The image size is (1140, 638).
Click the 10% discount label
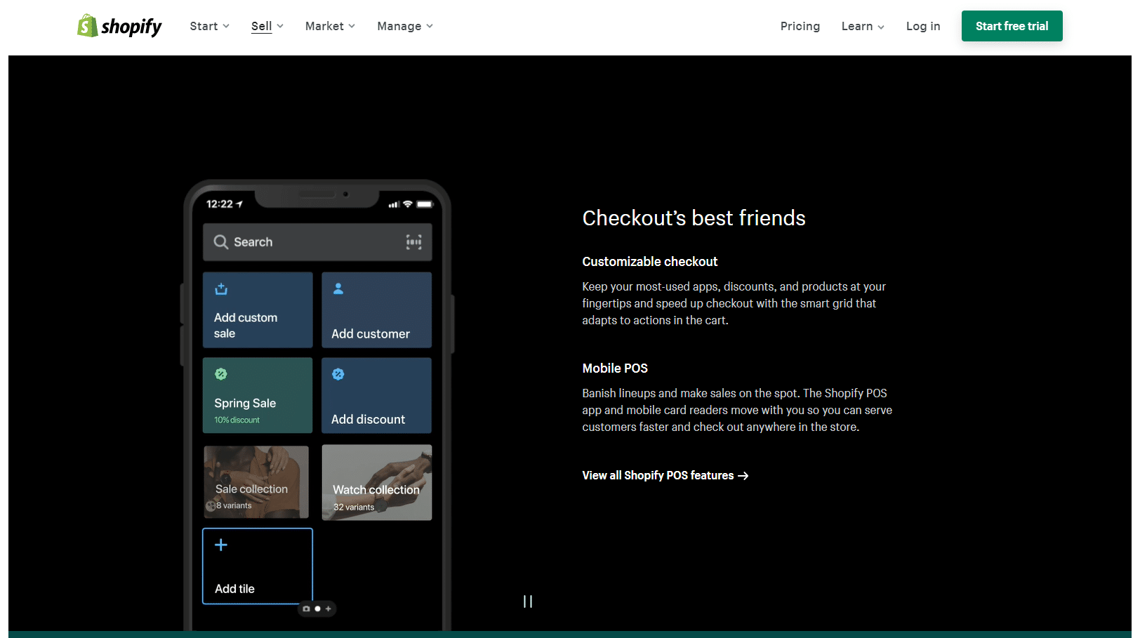(237, 420)
